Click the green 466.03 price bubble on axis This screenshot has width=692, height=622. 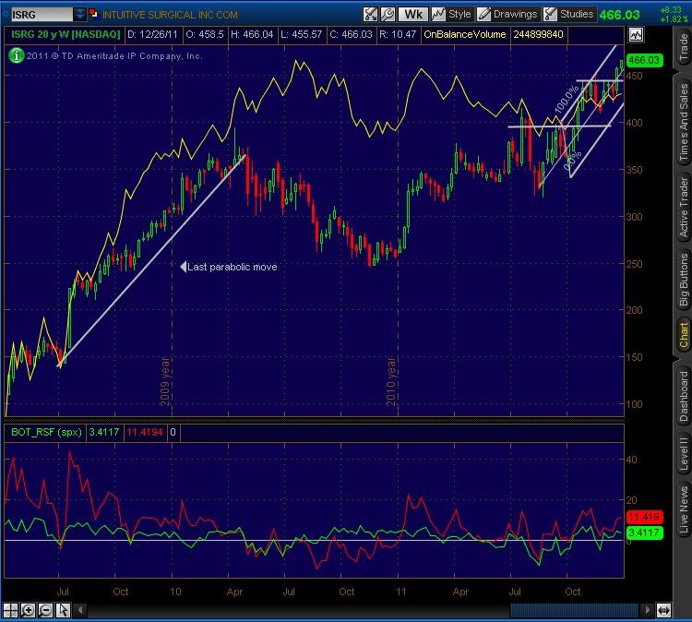(645, 60)
